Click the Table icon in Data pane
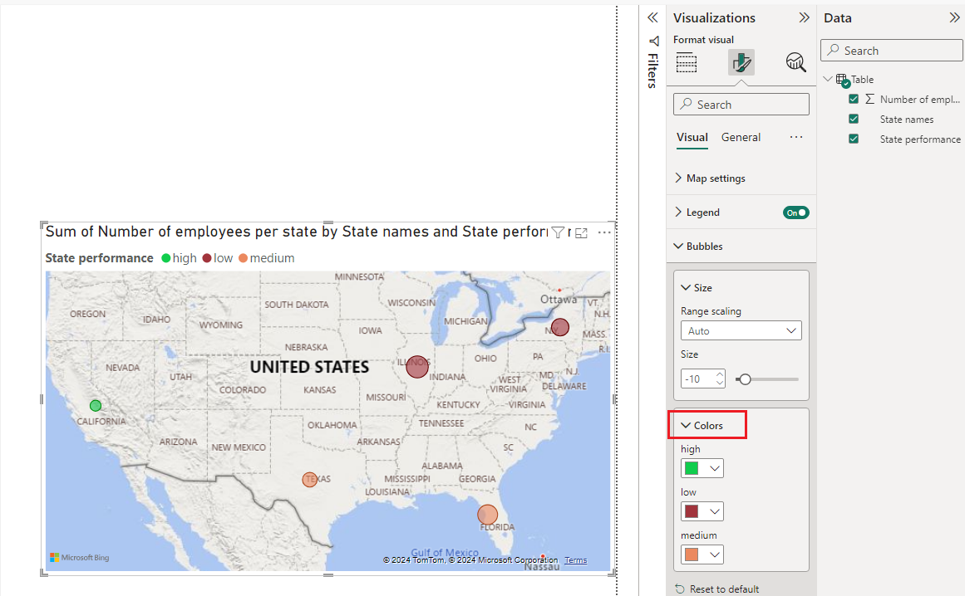965x596 pixels. coord(842,80)
